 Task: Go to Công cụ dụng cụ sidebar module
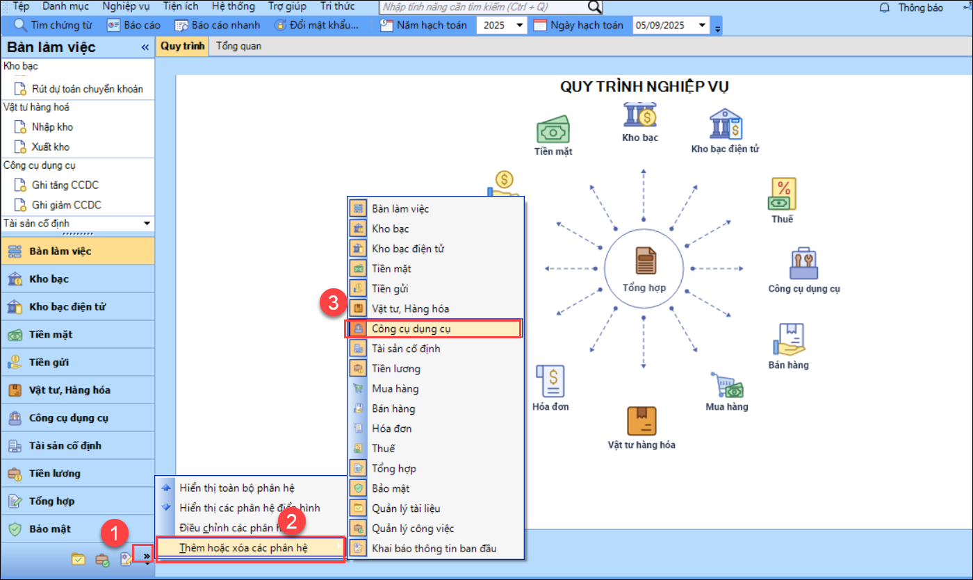pyautogui.click(x=78, y=417)
